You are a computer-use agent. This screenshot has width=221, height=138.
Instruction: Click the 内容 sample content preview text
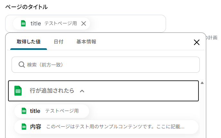coord(115,127)
